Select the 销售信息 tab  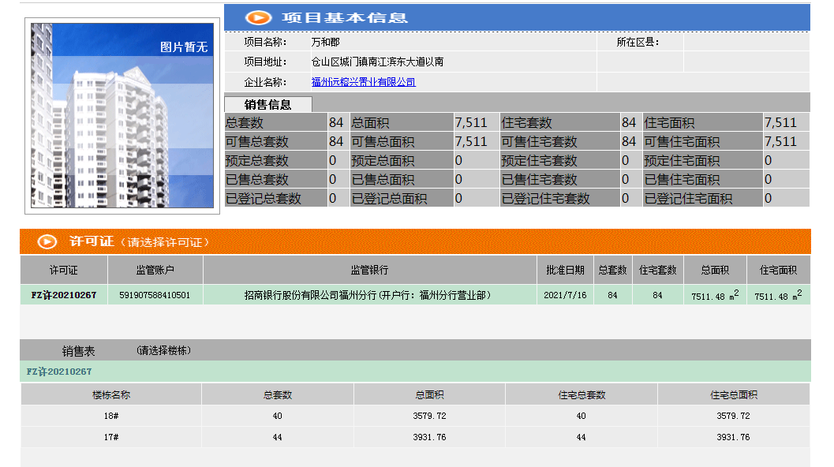(x=268, y=104)
